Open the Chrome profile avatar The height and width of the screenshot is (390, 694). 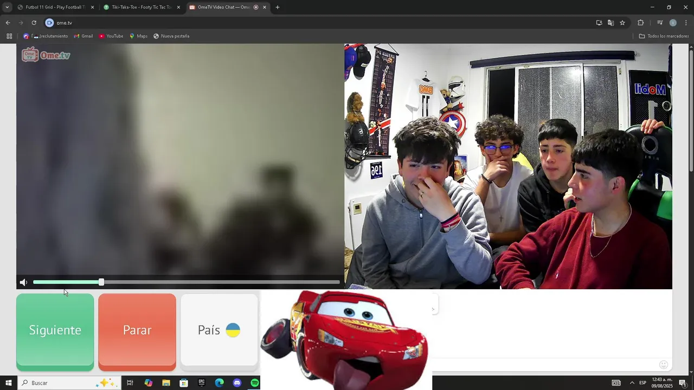pos(673,23)
